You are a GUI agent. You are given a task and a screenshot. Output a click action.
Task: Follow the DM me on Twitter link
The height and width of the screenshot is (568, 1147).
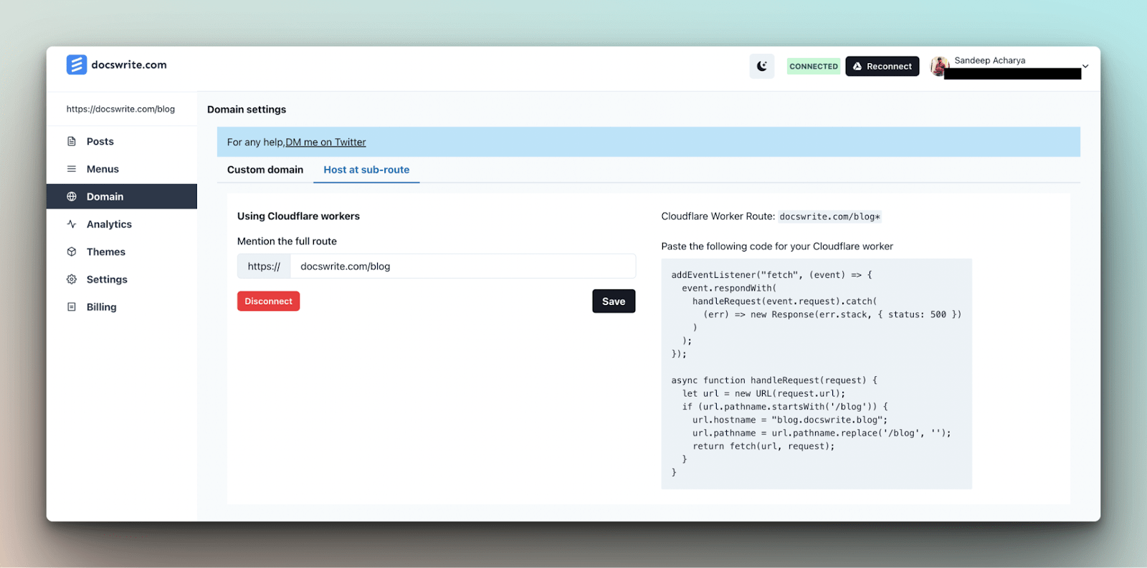325,142
